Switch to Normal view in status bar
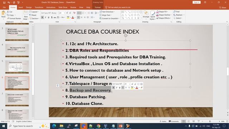 (184, 121)
